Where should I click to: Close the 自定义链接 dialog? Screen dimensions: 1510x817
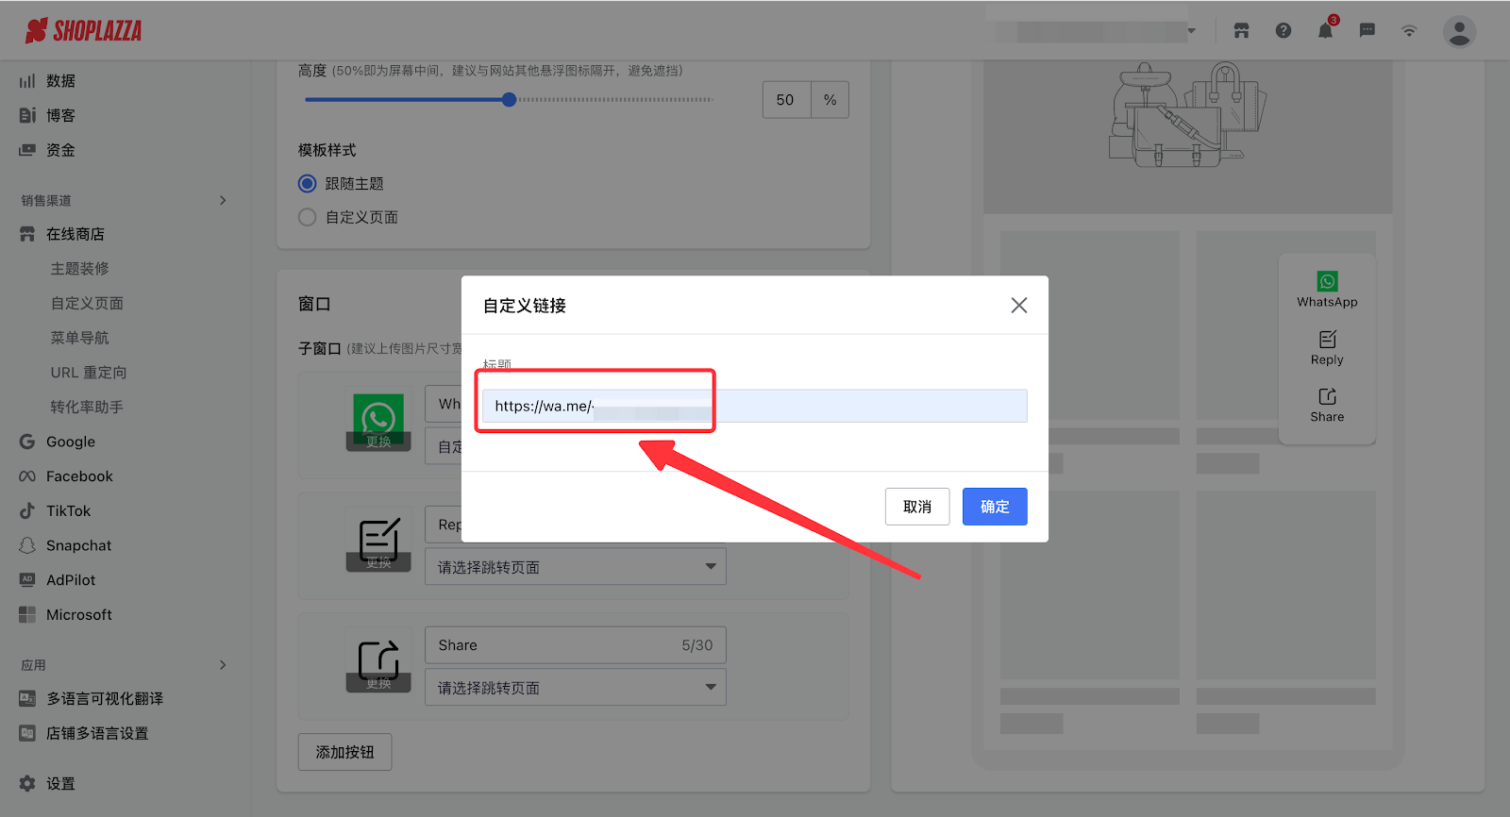pos(1018,306)
